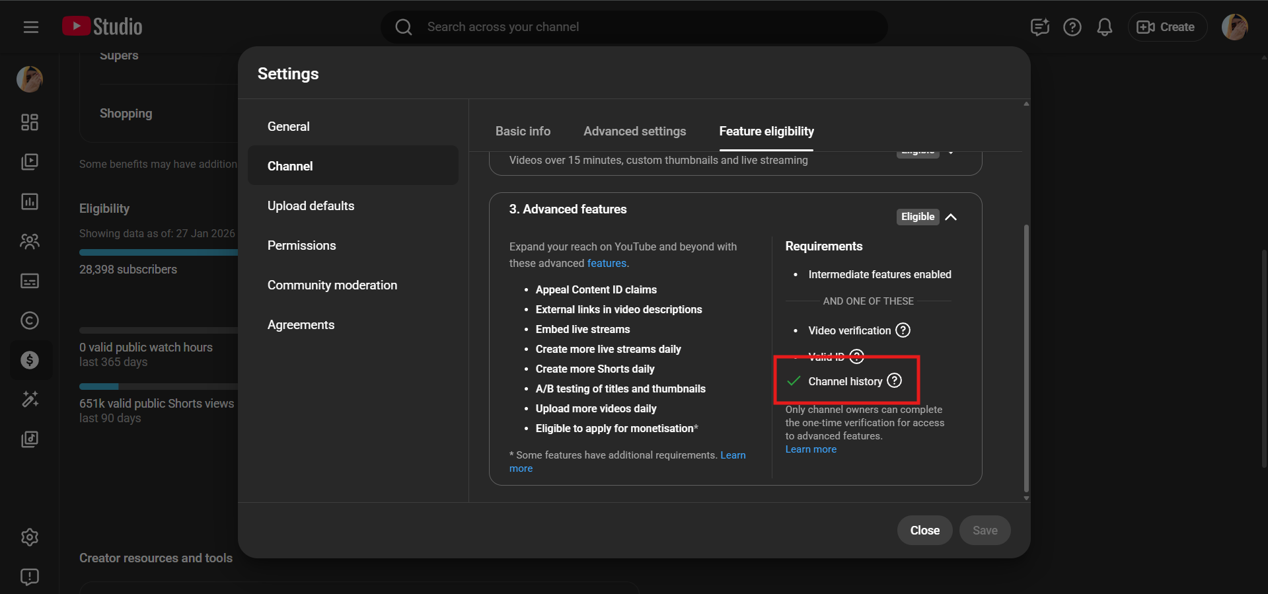This screenshot has height=594, width=1268.
Task: Select Upload defaults in settings menu
Action: 311,206
